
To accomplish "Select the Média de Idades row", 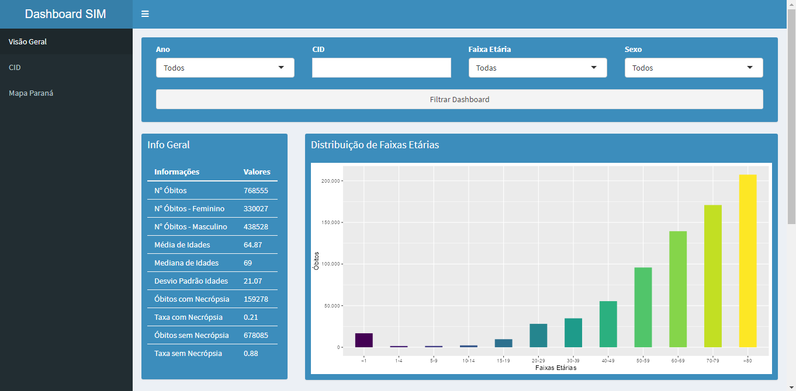I will tap(212, 245).
